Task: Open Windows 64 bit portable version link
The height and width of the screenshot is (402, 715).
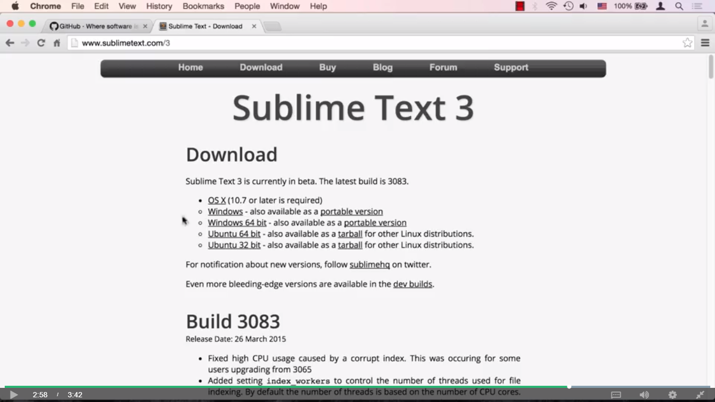Action: pos(375,222)
